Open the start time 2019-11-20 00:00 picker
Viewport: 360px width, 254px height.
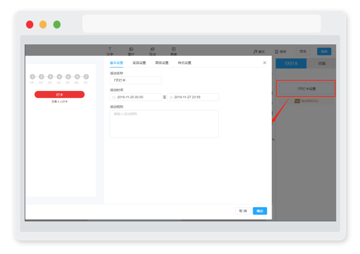(x=136, y=97)
